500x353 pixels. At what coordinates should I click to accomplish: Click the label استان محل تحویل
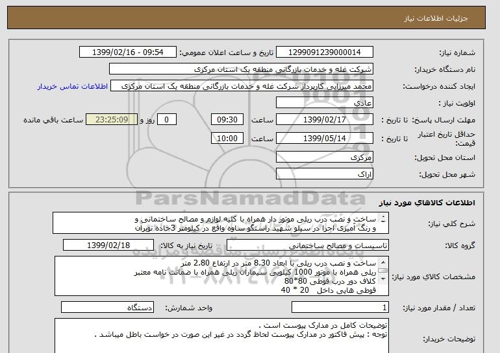[x=445, y=157]
